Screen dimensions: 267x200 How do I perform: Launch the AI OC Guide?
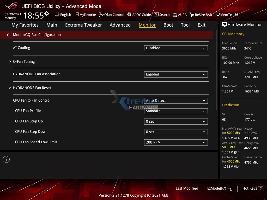click(139, 15)
